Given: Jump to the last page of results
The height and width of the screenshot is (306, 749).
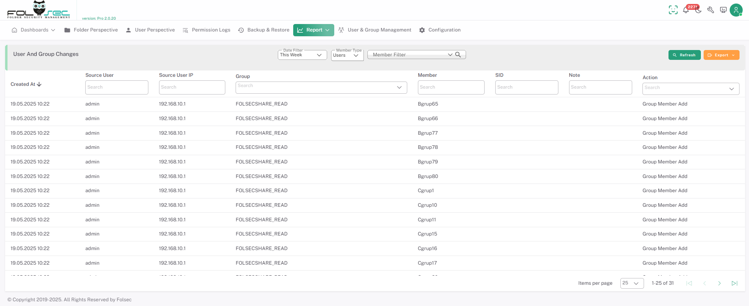Looking at the screenshot, I should pos(734,283).
